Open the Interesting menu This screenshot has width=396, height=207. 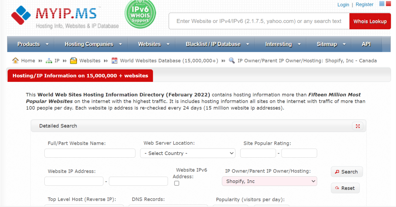(279, 44)
